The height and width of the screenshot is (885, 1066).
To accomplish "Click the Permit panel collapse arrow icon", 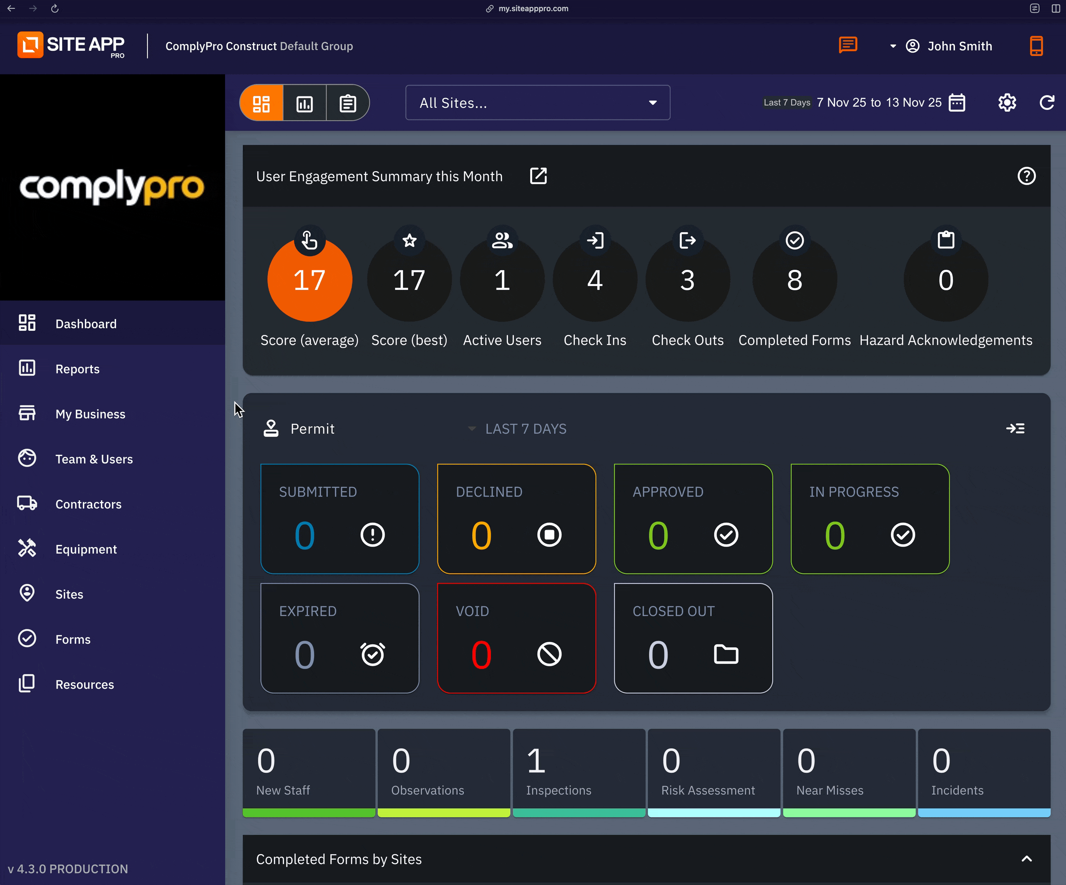I will pos(1015,429).
